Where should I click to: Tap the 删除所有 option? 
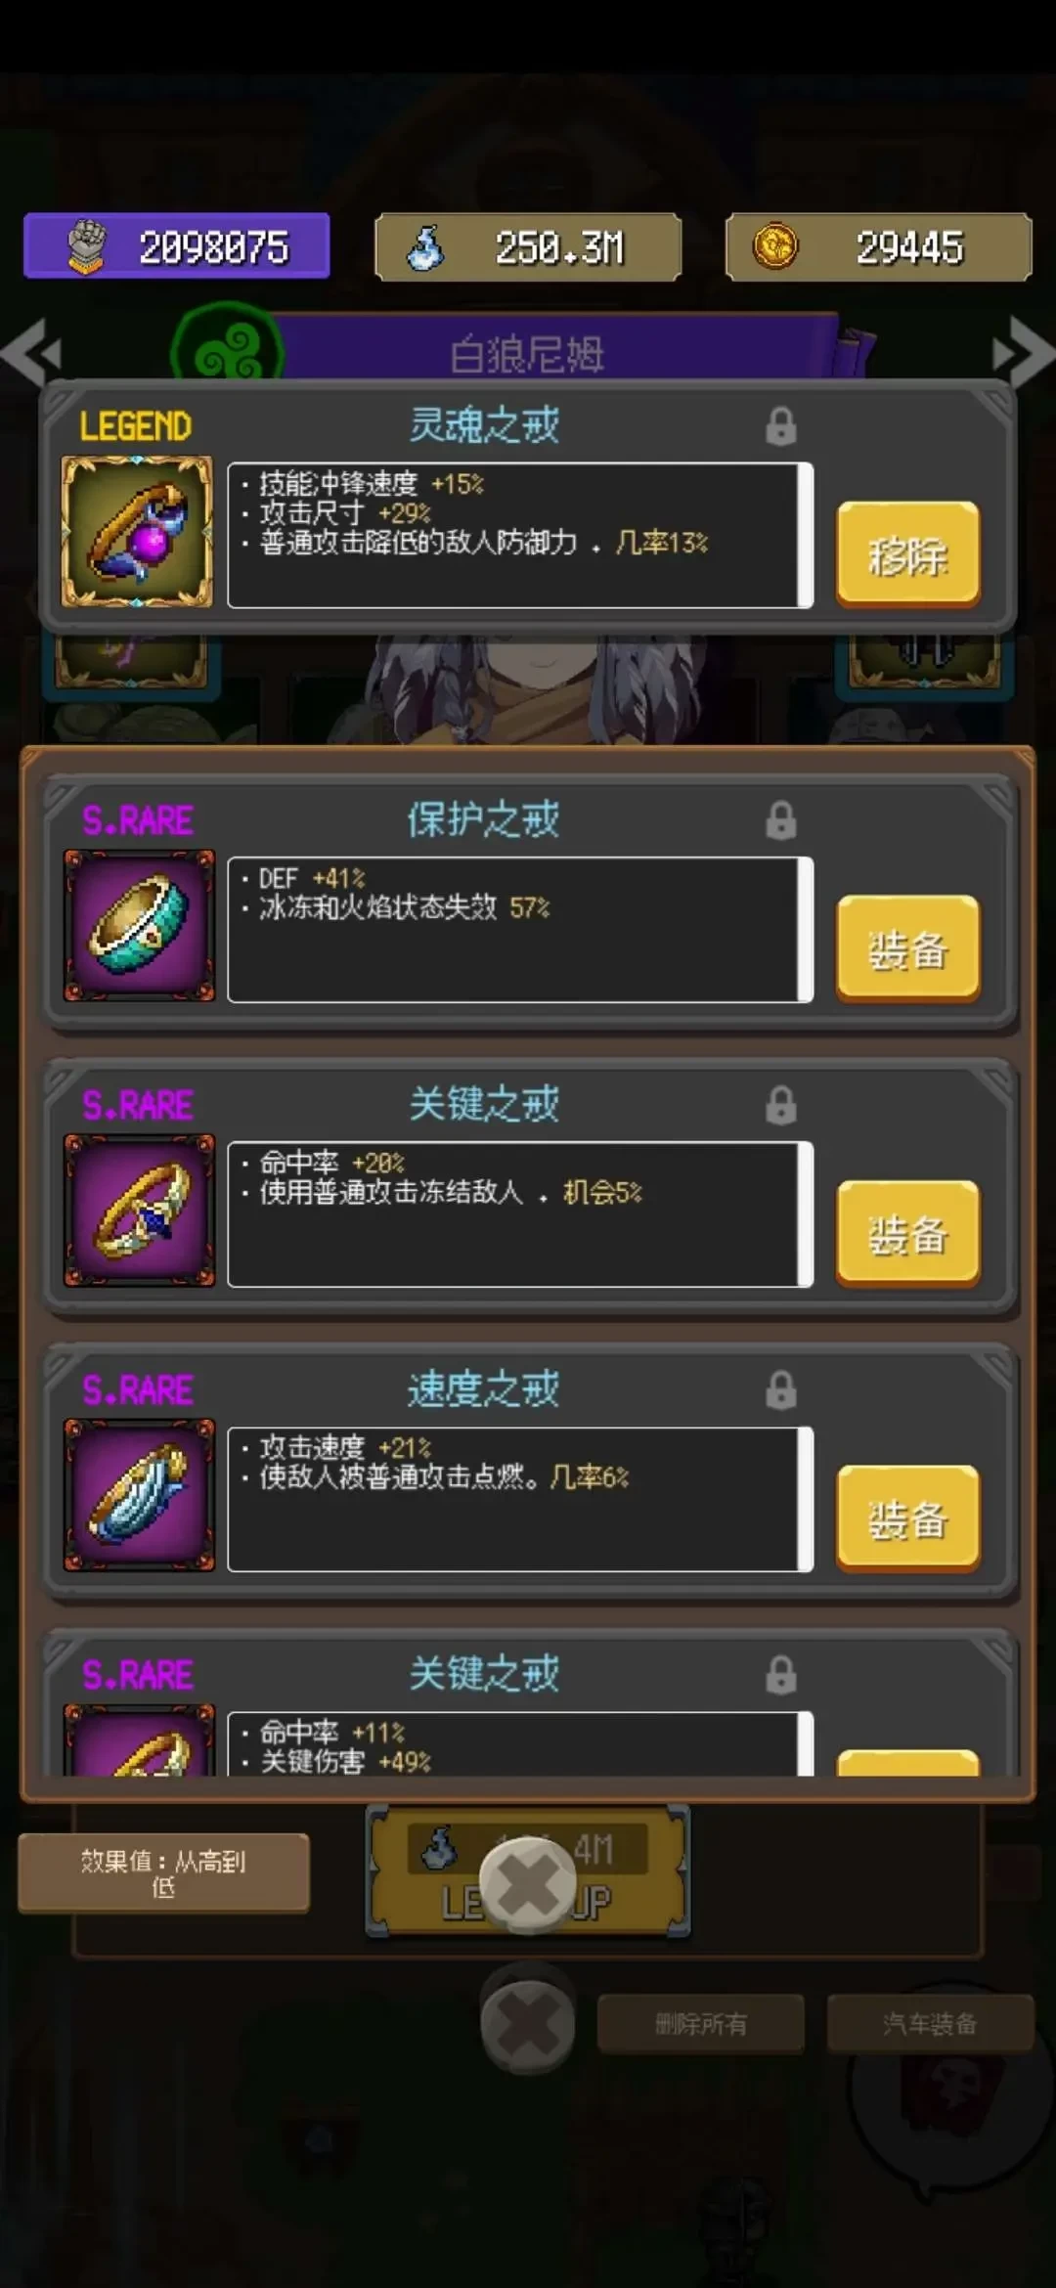click(x=701, y=2023)
